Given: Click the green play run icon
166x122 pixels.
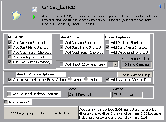Looking at the screenshot, I should pos(34,17).
